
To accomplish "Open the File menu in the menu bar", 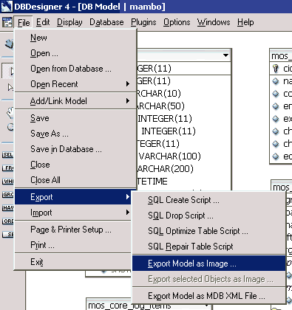I will pos(24,22).
